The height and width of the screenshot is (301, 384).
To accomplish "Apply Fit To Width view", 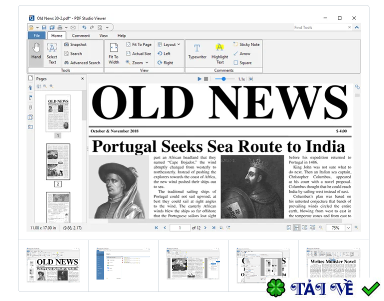I will (x=113, y=53).
